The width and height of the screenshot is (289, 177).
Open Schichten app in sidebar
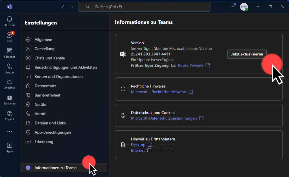(x=10, y=99)
